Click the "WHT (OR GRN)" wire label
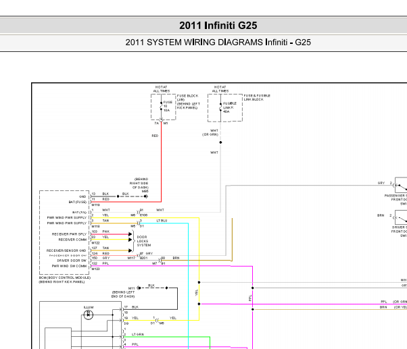407x349 pixels. coord(210,133)
